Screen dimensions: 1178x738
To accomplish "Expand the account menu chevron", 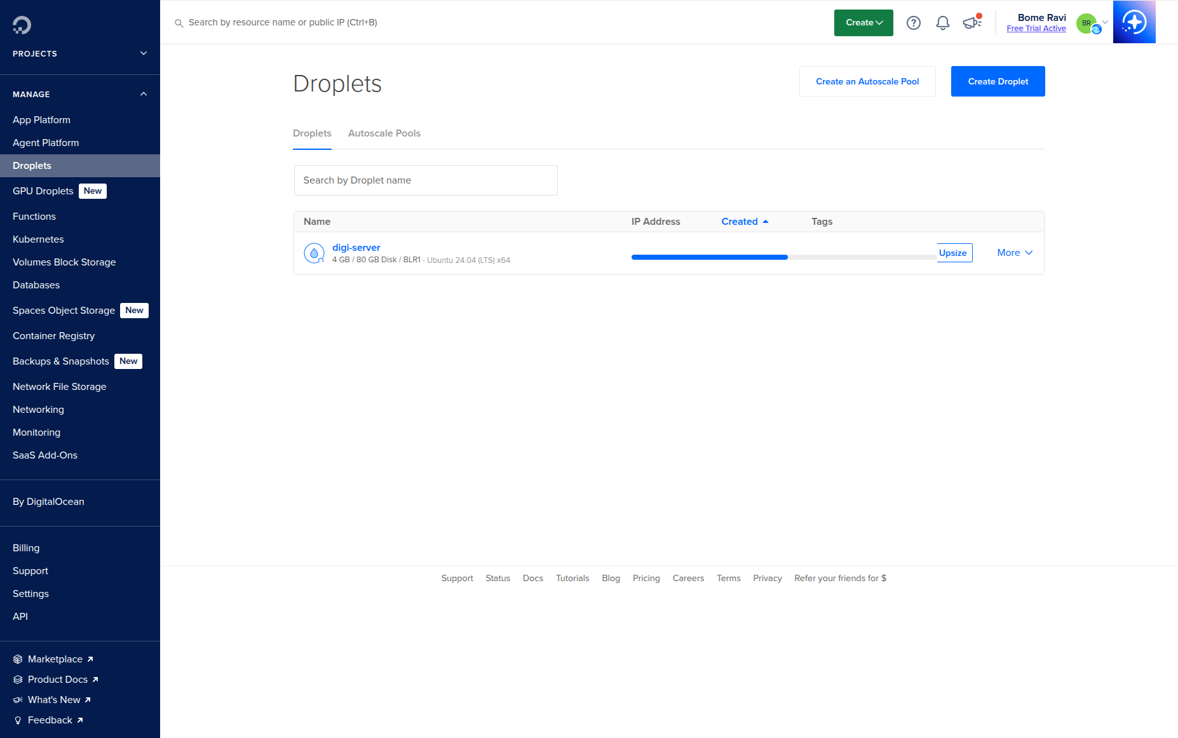I will point(1104,23).
